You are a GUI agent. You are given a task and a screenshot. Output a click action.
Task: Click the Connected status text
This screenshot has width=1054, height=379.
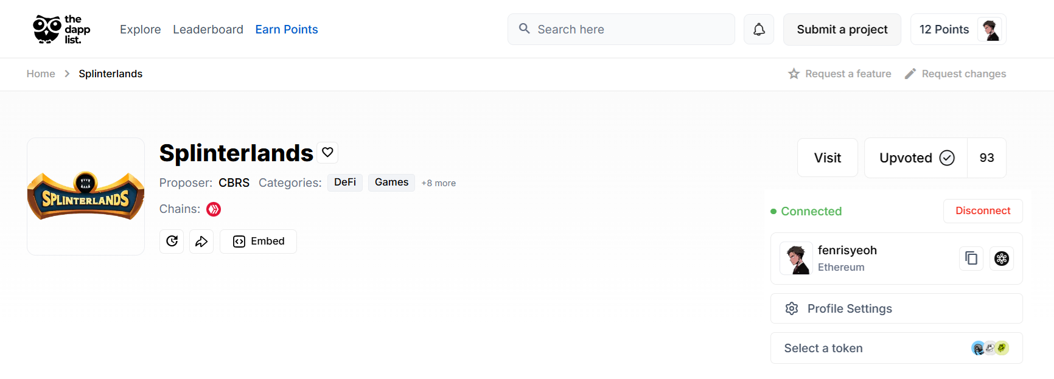pos(811,211)
